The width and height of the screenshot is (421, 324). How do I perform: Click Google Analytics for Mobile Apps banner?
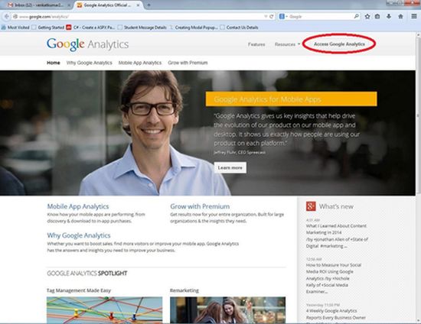point(292,99)
